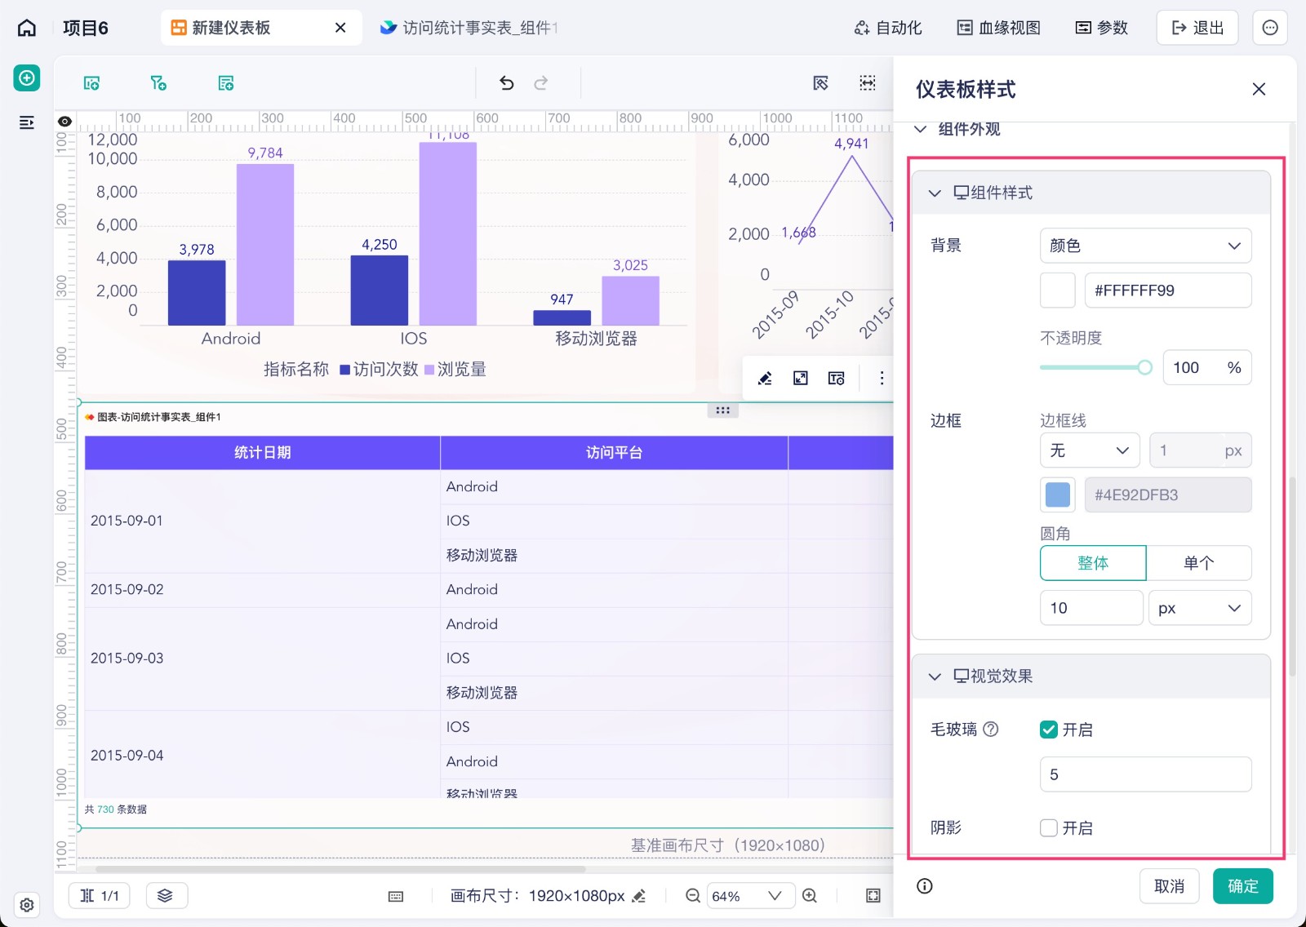Switch to 访问统计事实表_组件1 tab

tap(469, 28)
